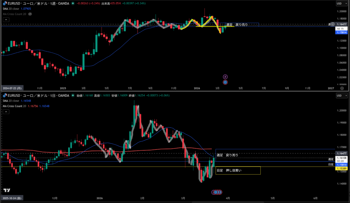Click the EURUSD symbol icon on weekly chart

click(x=4, y=3)
